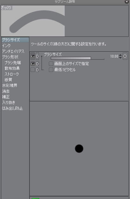Viewport: 130px width, 199px height.
Task: Open the 補正 category
Action: (6, 97)
